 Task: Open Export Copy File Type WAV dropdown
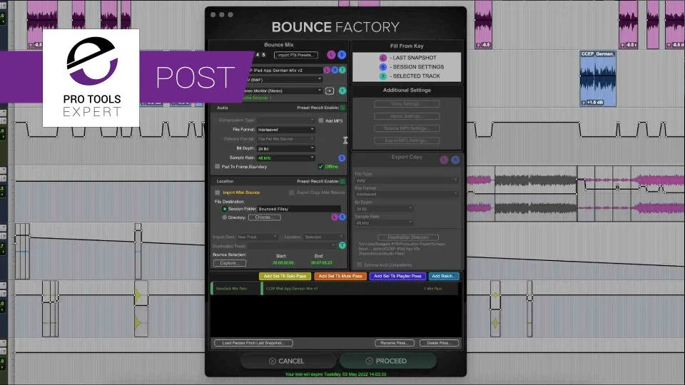pos(406,180)
